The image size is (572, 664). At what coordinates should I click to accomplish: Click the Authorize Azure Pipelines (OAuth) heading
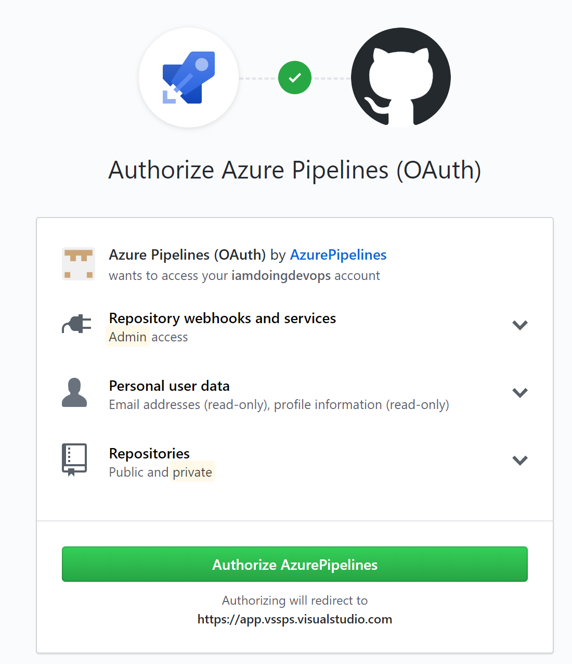click(294, 170)
